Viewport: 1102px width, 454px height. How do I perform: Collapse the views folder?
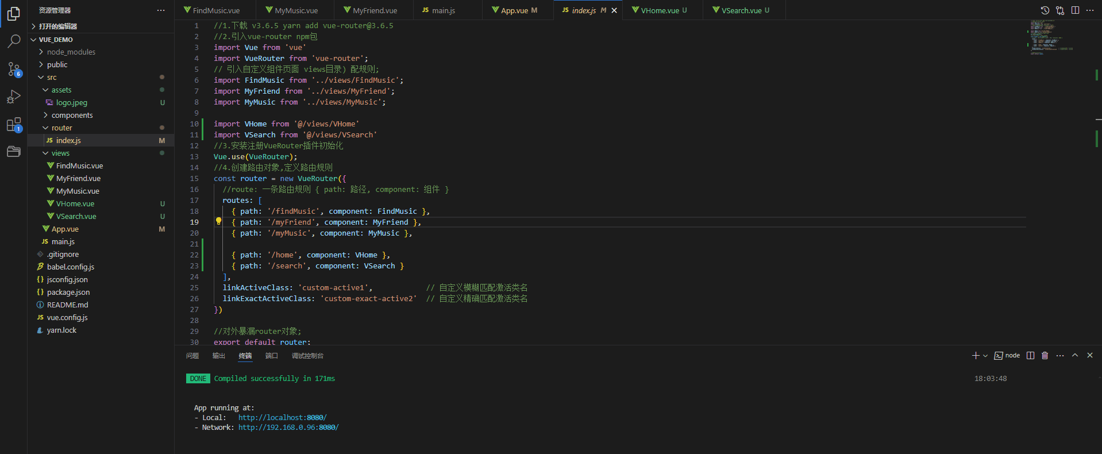click(x=101, y=153)
